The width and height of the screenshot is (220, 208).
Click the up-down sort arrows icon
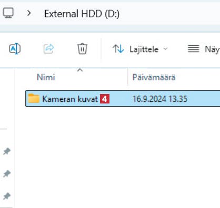pos(118,49)
